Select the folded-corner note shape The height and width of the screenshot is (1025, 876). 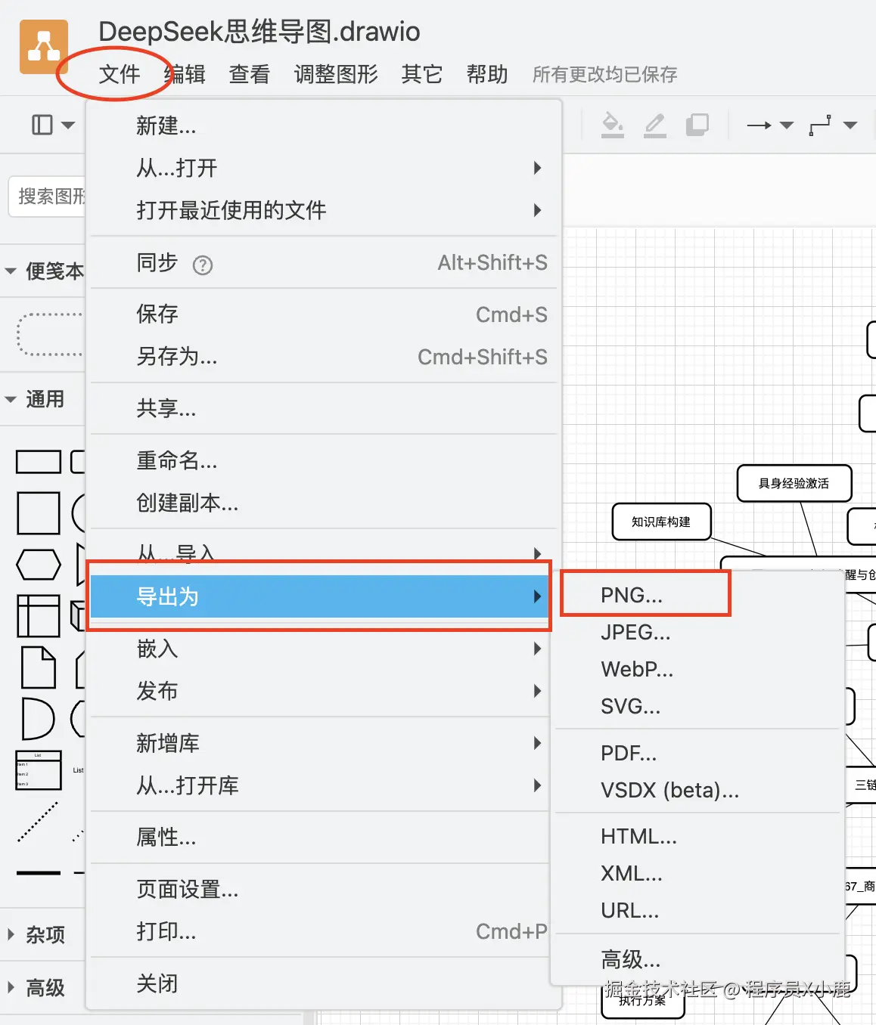(x=39, y=667)
